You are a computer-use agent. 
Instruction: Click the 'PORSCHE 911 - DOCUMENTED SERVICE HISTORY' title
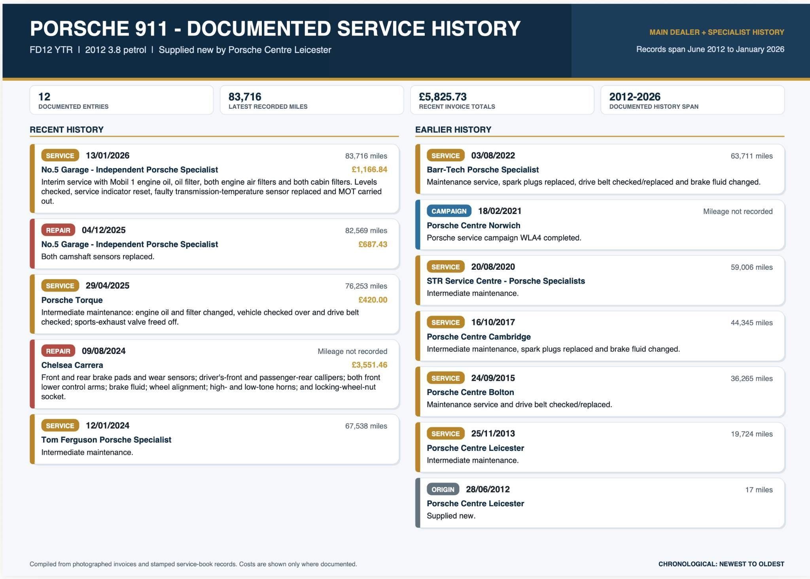[275, 28]
